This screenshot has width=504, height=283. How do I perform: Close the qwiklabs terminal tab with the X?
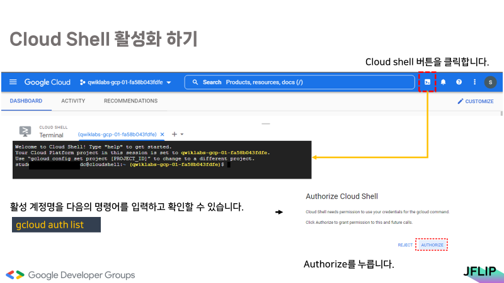[163, 135]
